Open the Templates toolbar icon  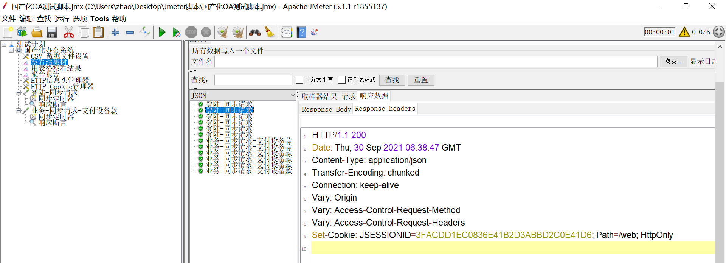(x=22, y=33)
